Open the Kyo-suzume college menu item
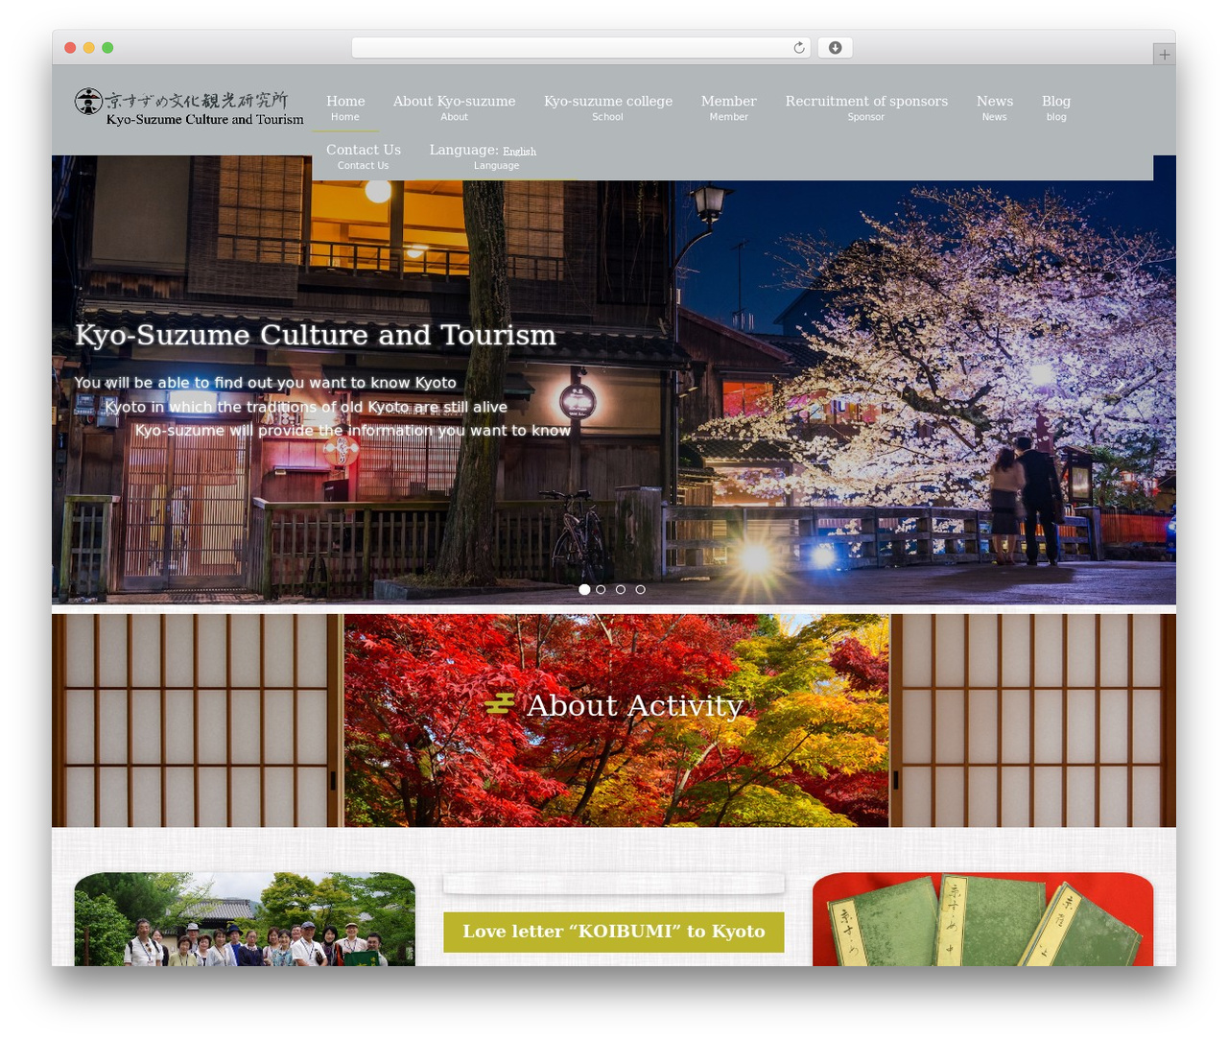 point(608,107)
